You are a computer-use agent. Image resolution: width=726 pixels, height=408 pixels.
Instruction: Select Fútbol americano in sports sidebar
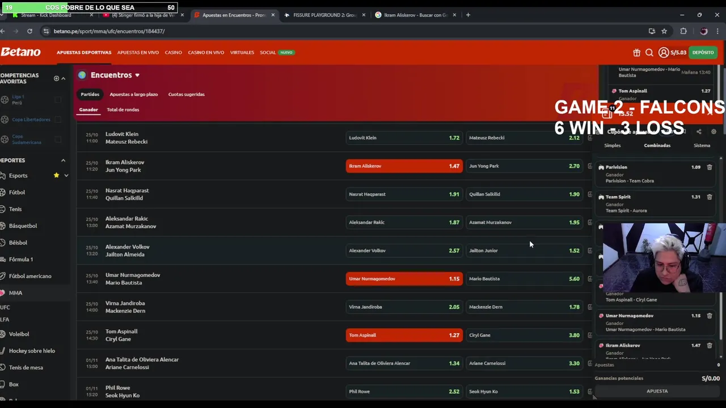30,276
